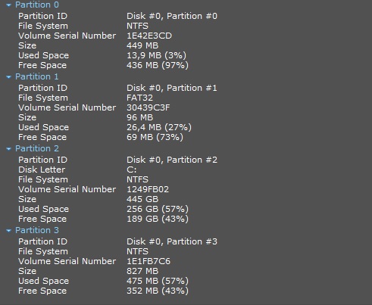The height and width of the screenshot is (305, 372).
Task: Select the 445 GB size value
Action: point(142,199)
